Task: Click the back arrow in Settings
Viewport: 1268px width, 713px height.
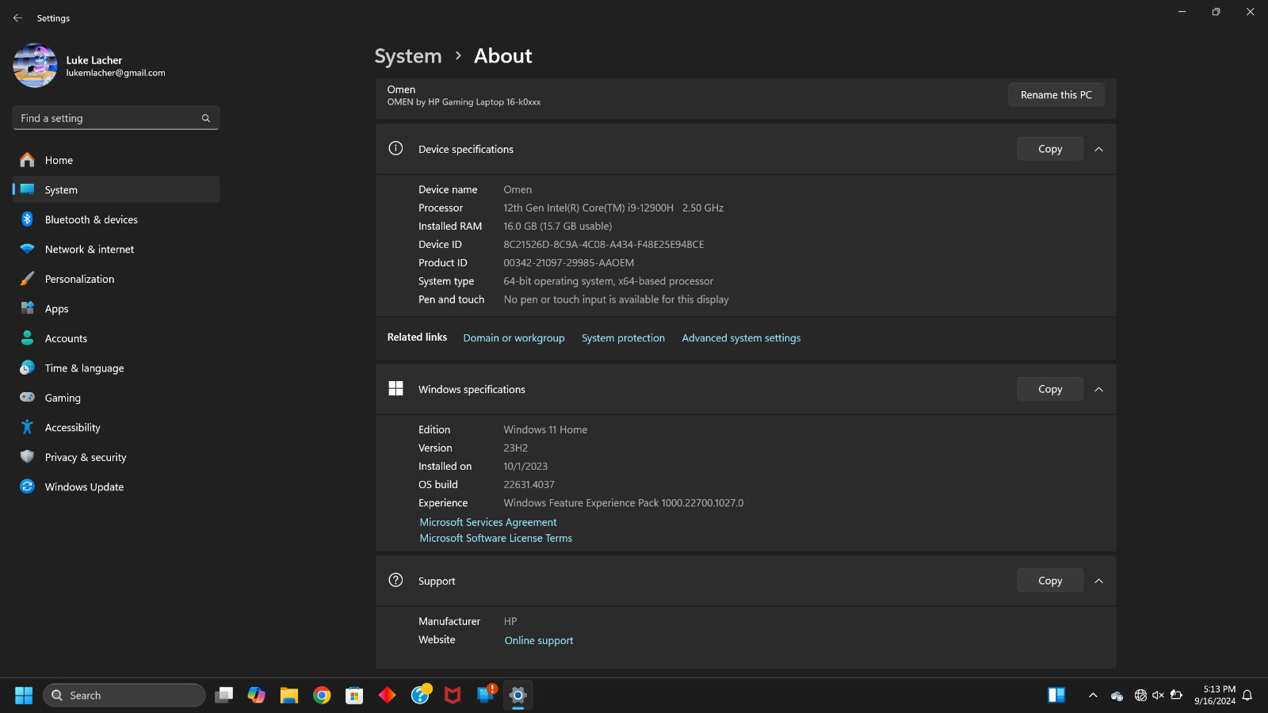Action: click(17, 17)
